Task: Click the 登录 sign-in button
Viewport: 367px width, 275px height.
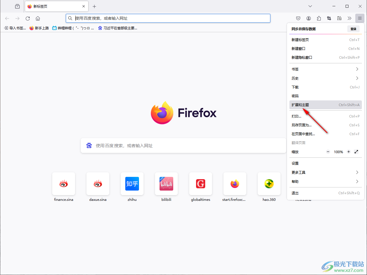Action: tap(353, 29)
